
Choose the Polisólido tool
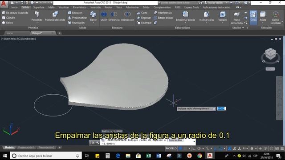pyautogui.click(x=37, y=16)
